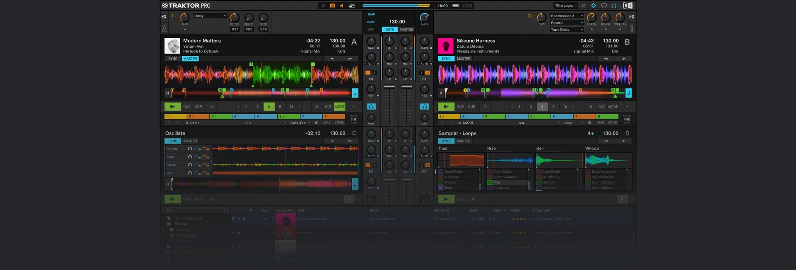Collapse Deck B advanced panel chevron

click(627, 107)
